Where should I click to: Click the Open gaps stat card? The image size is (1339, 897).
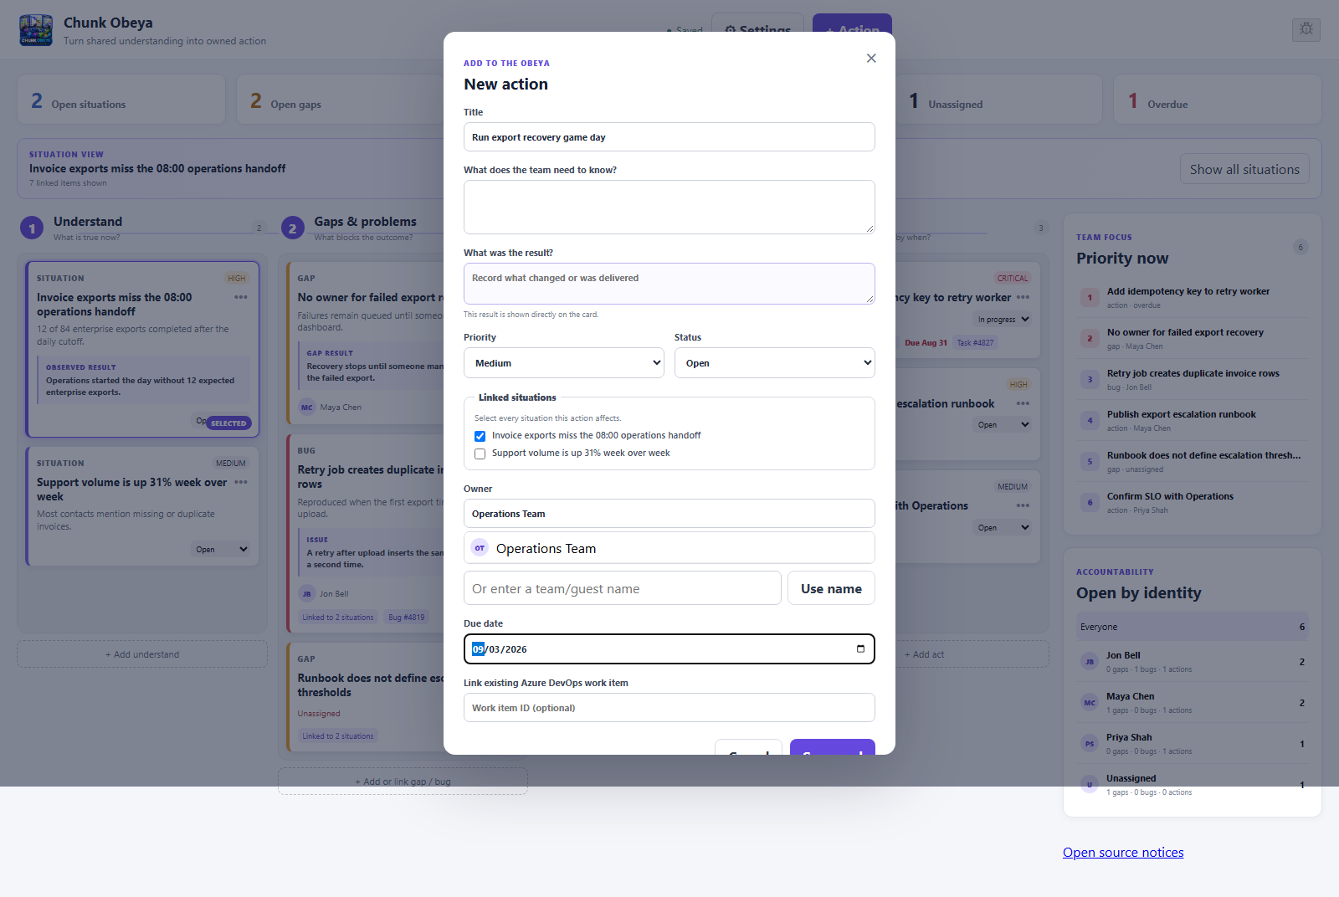pos(341,100)
